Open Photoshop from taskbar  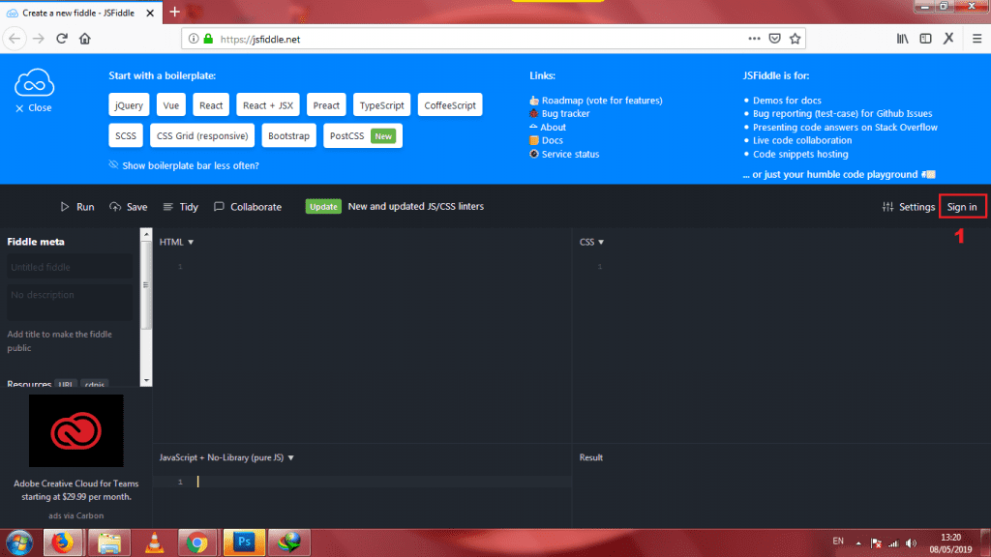coord(244,543)
